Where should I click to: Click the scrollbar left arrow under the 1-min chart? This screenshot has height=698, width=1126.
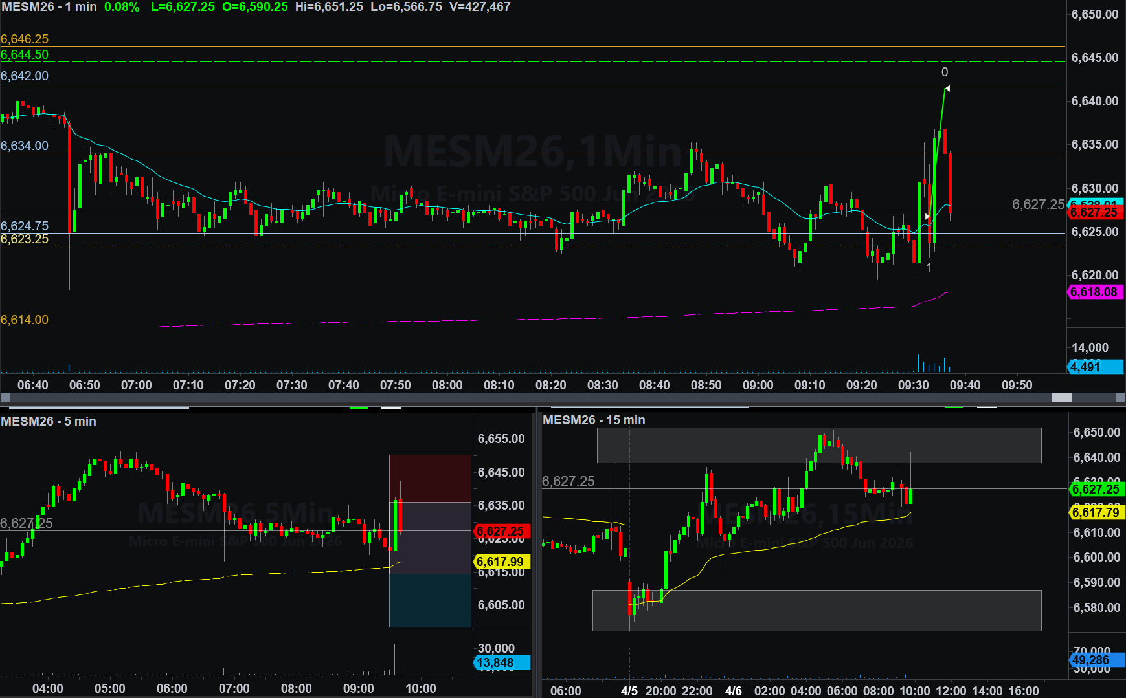pyautogui.click(x=5, y=397)
